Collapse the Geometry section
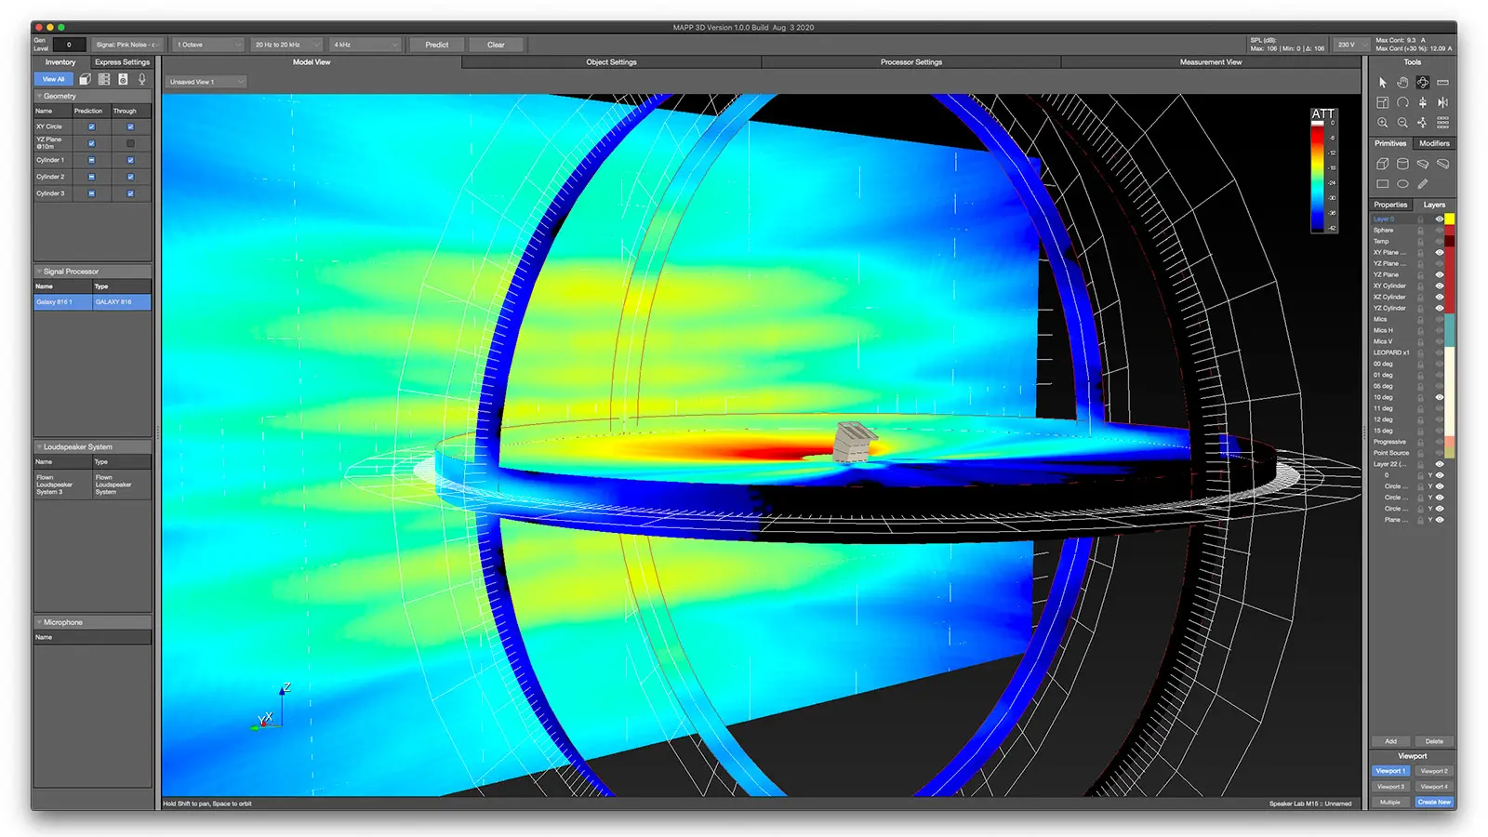 [39, 96]
